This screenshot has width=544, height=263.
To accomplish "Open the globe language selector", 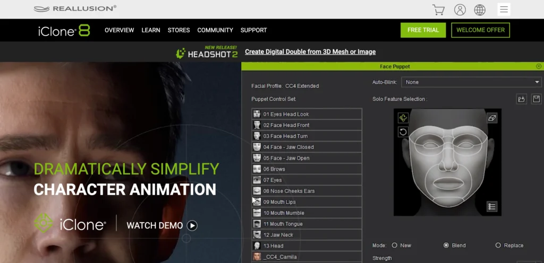I will pyautogui.click(x=480, y=10).
